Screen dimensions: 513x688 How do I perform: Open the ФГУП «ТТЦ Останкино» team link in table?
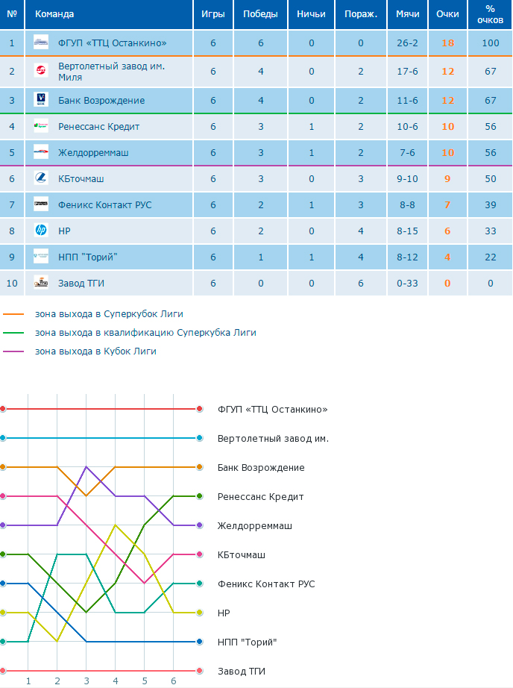click(113, 43)
